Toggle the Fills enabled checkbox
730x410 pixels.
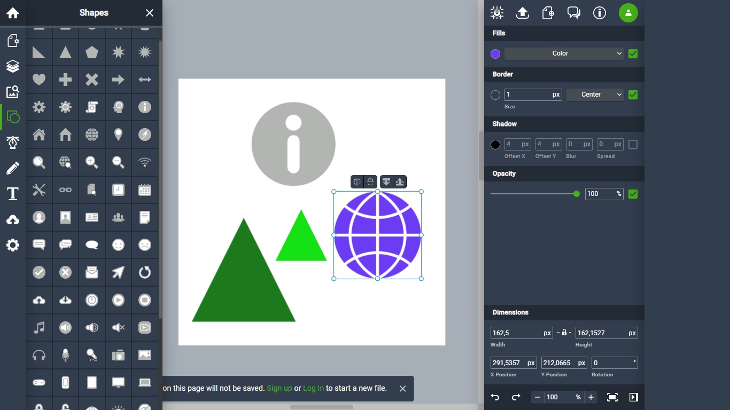633,53
